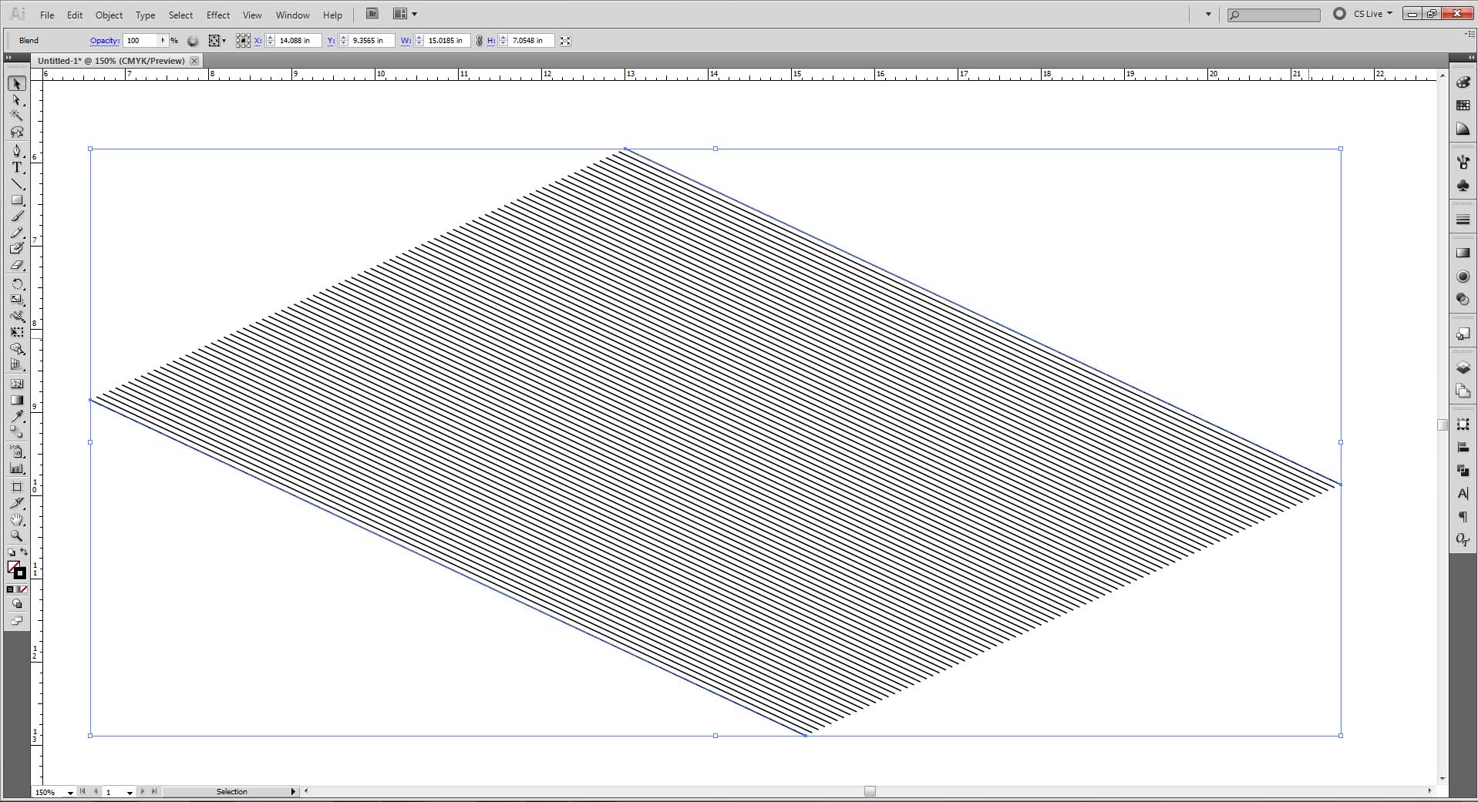This screenshot has height=802, width=1478.
Task: Click inside the W width input field
Action: click(446, 40)
